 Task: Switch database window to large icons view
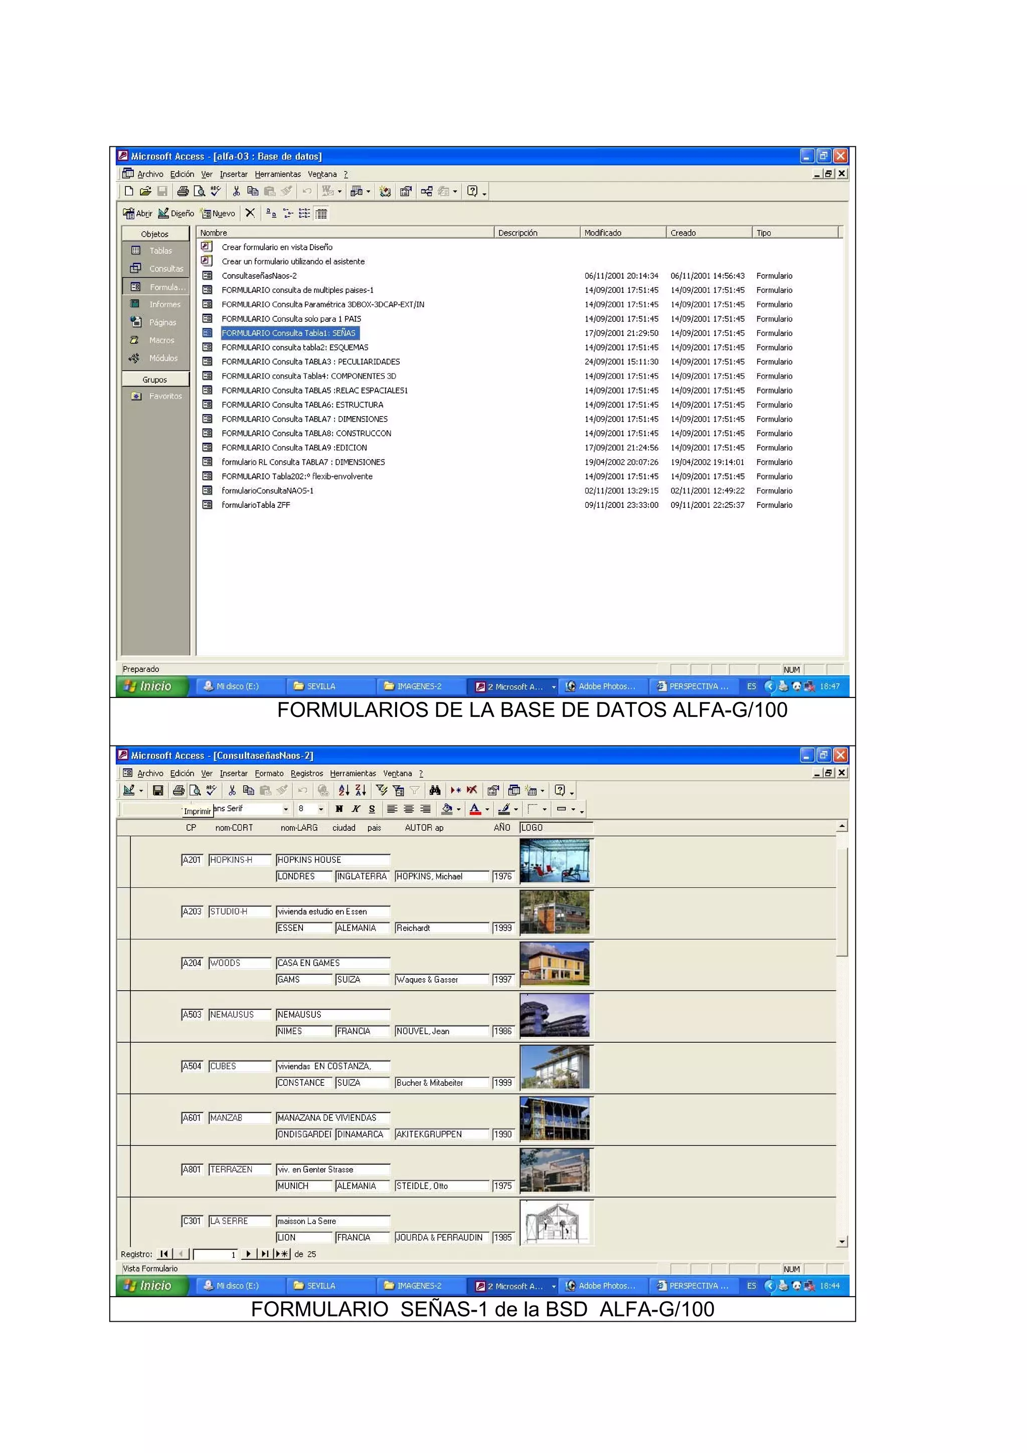271,213
